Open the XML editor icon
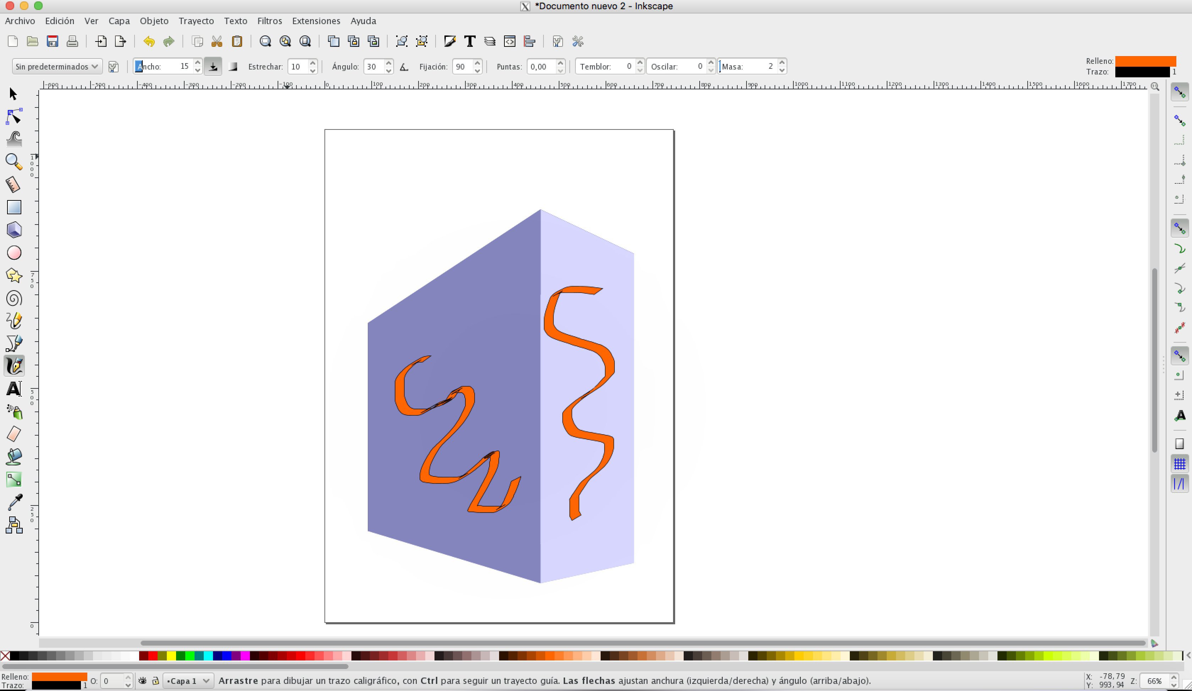Screen dimensions: 1192x691 pyautogui.click(x=510, y=42)
